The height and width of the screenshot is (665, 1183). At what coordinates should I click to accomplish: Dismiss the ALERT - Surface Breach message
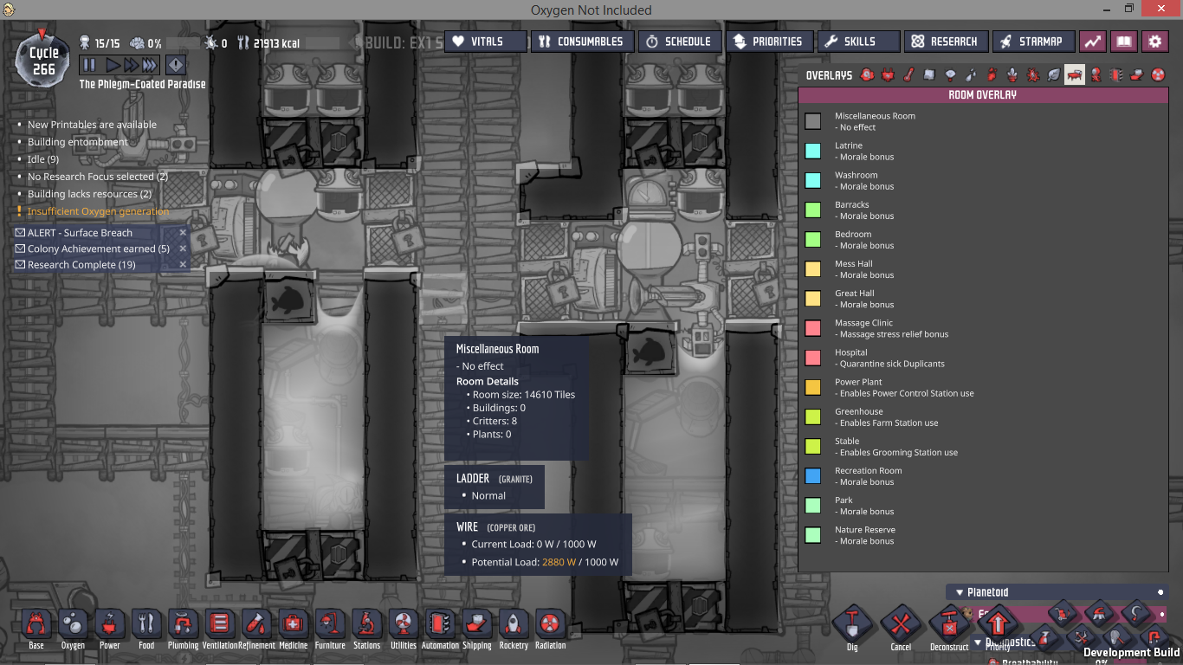point(183,233)
